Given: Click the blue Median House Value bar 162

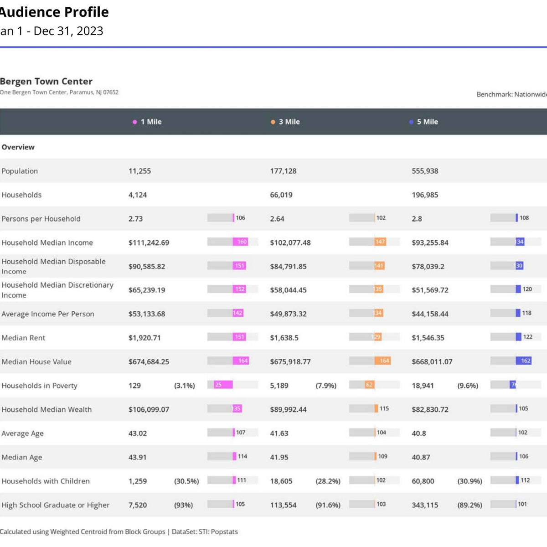Looking at the screenshot, I should [x=524, y=361].
